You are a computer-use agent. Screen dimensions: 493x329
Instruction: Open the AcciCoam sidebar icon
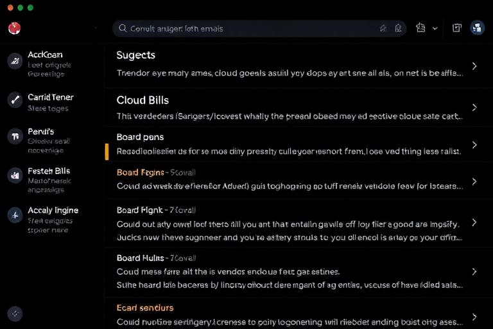tap(15, 61)
